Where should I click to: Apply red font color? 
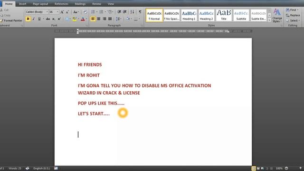(x=83, y=19)
